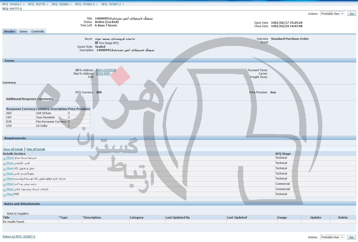The height and width of the screenshot is (242, 358).
Task: Switch to the Lines tab
Action: [23, 31]
